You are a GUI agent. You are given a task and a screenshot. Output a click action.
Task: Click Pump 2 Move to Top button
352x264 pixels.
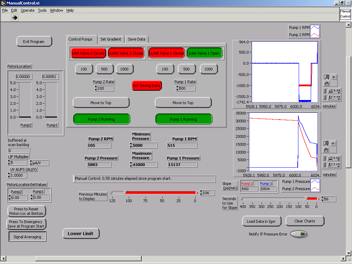(x=101, y=102)
